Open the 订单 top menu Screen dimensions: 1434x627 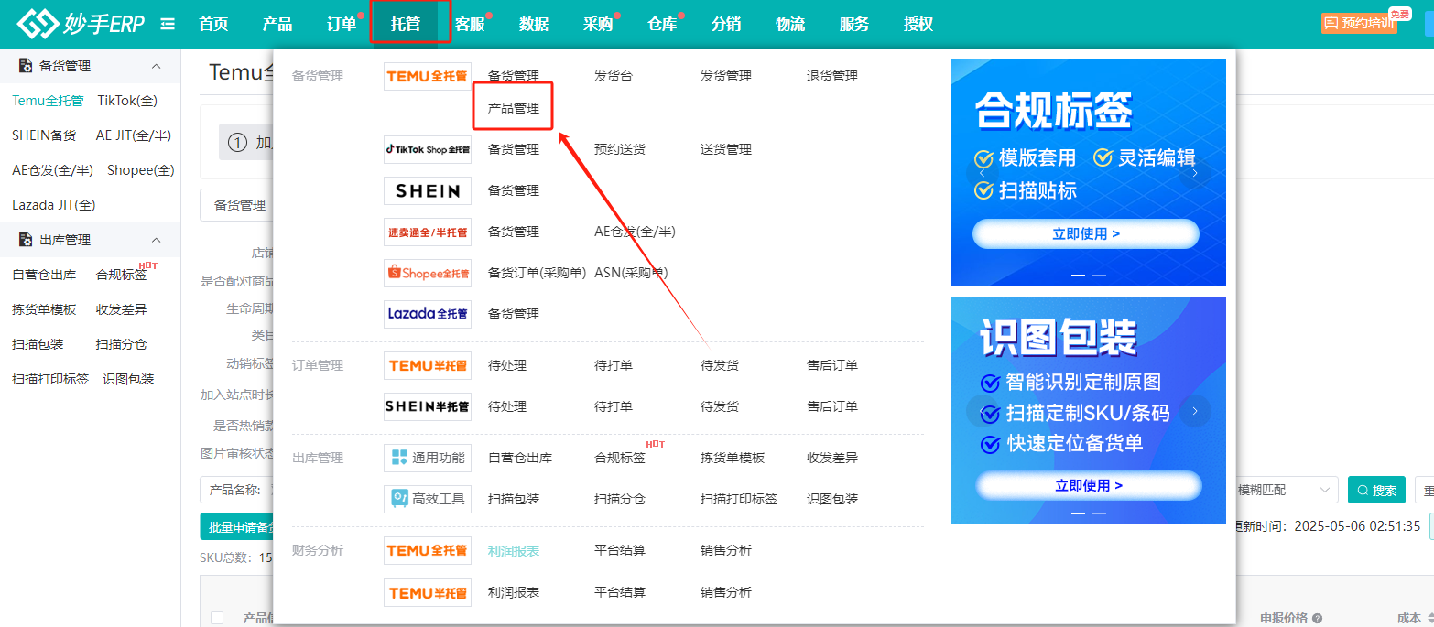click(342, 24)
